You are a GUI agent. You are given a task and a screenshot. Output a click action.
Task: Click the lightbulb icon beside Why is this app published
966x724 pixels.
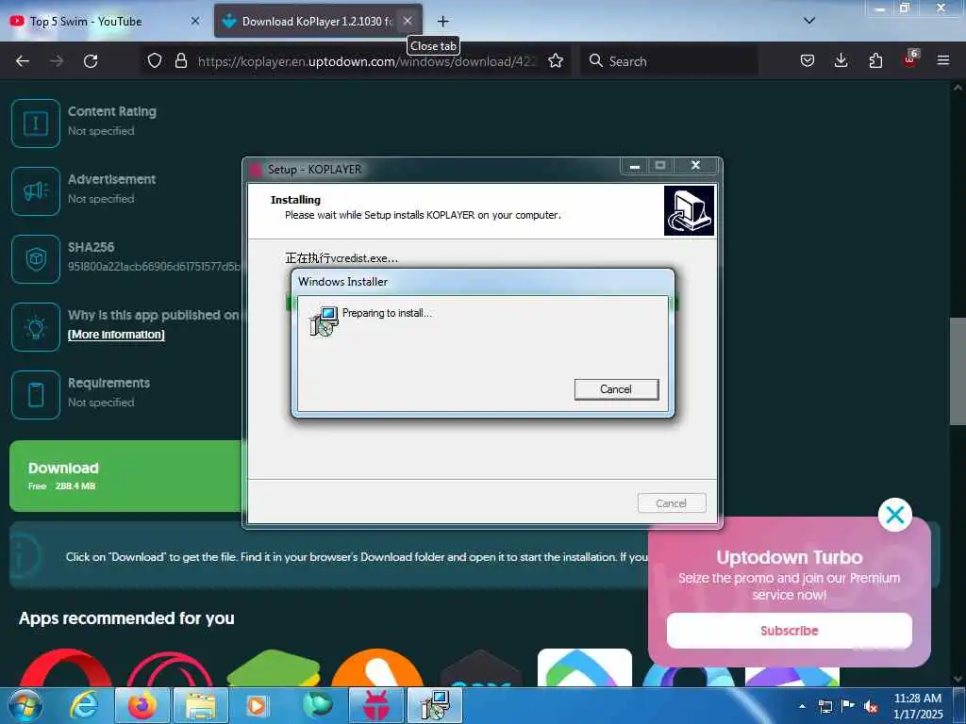[36, 327]
